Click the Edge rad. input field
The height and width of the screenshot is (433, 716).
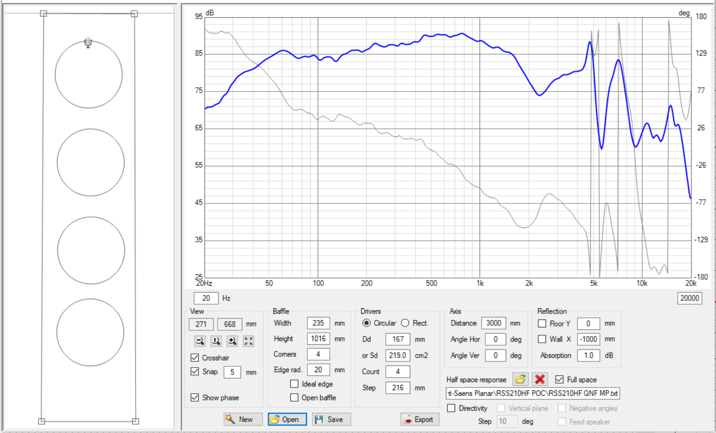pyautogui.click(x=318, y=370)
